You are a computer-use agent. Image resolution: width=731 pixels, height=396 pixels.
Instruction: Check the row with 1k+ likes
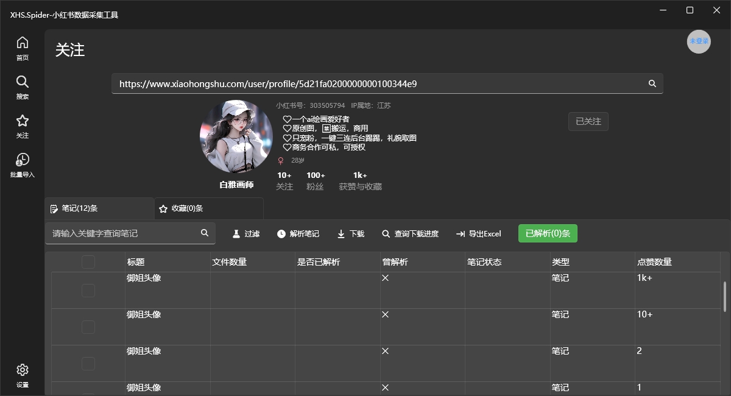click(88, 291)
